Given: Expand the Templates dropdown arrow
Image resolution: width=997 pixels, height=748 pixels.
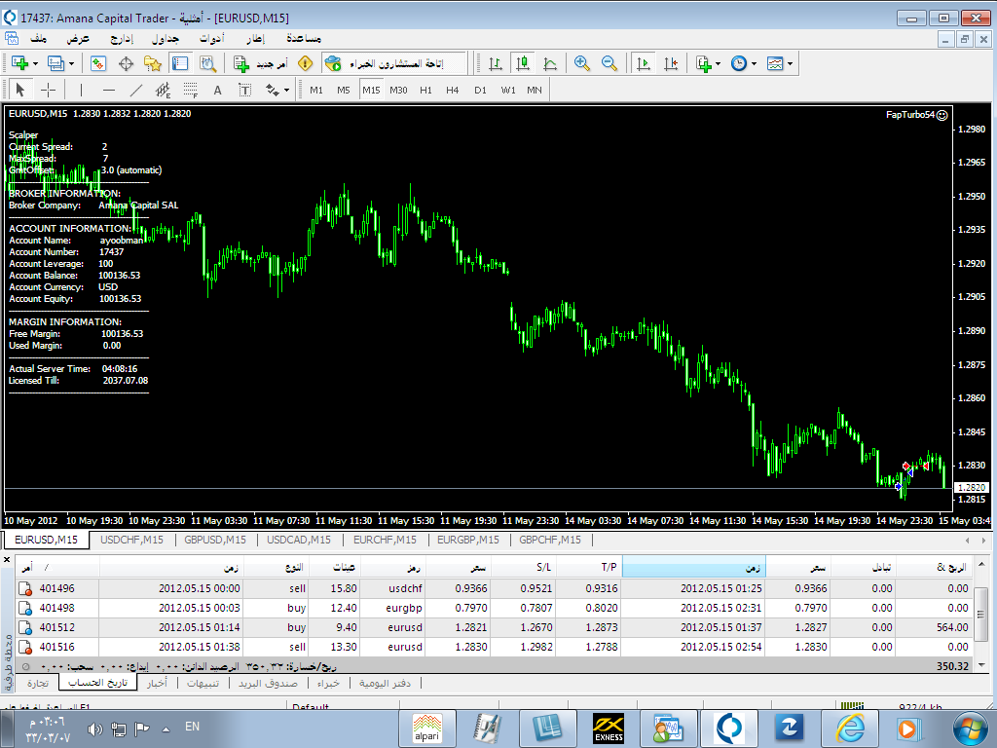Looking at the screenshot, I should coord(790,63).
